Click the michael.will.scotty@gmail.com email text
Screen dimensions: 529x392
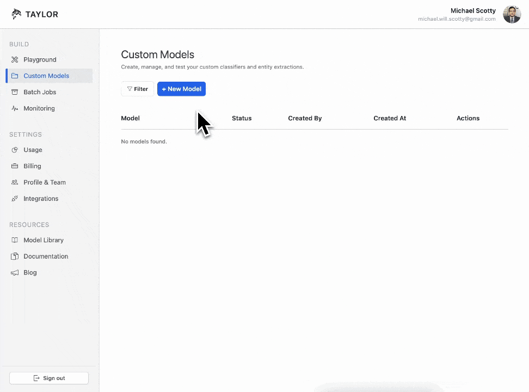[457, 19]
